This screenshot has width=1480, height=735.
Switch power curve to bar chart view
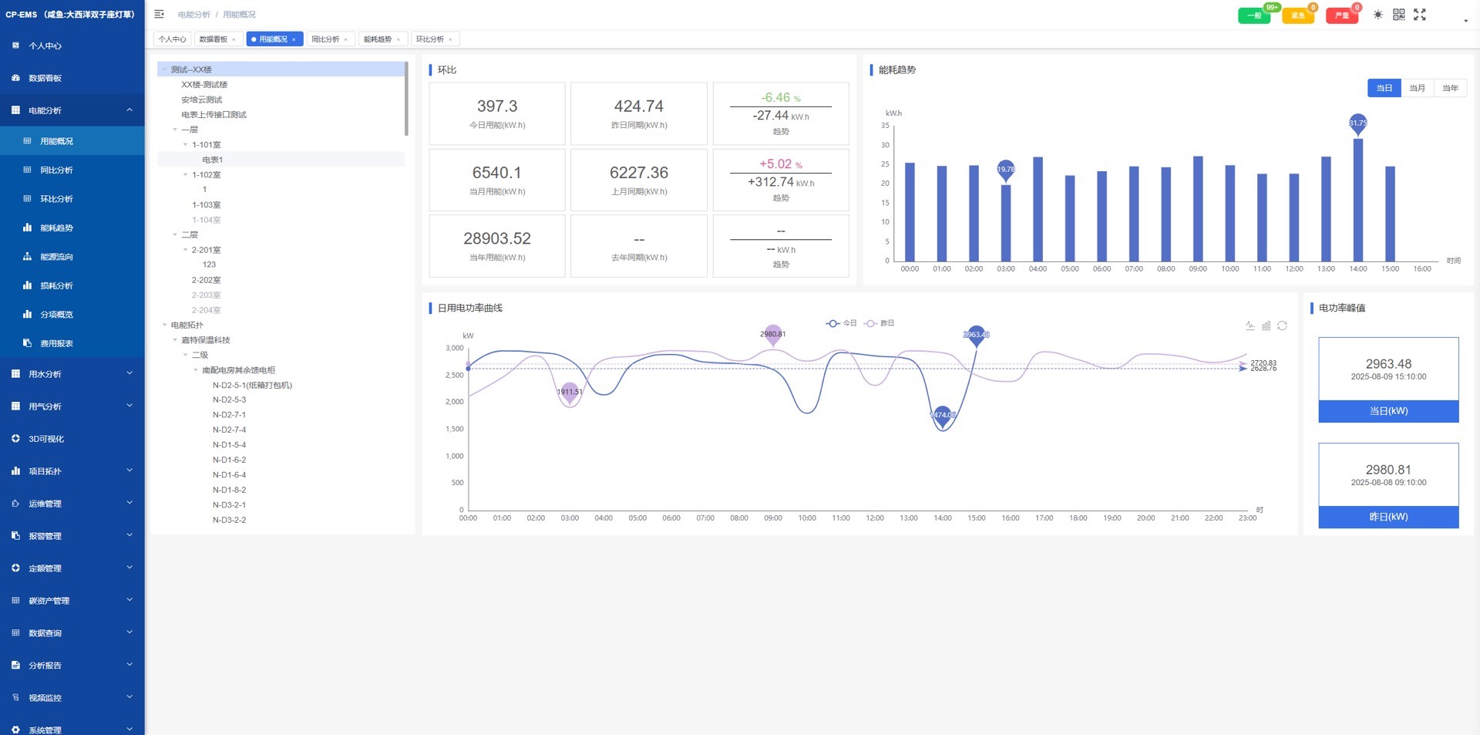(x=1266, y=325)
